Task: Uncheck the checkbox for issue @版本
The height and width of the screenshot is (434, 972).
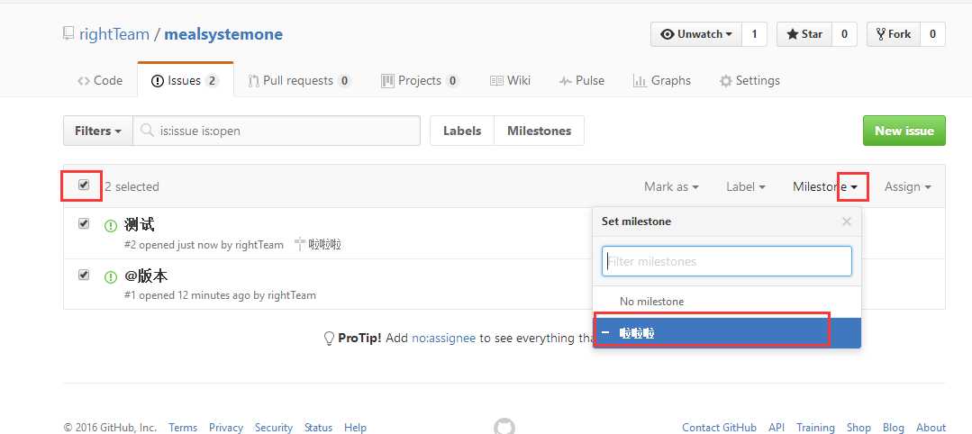Action: 84,275
